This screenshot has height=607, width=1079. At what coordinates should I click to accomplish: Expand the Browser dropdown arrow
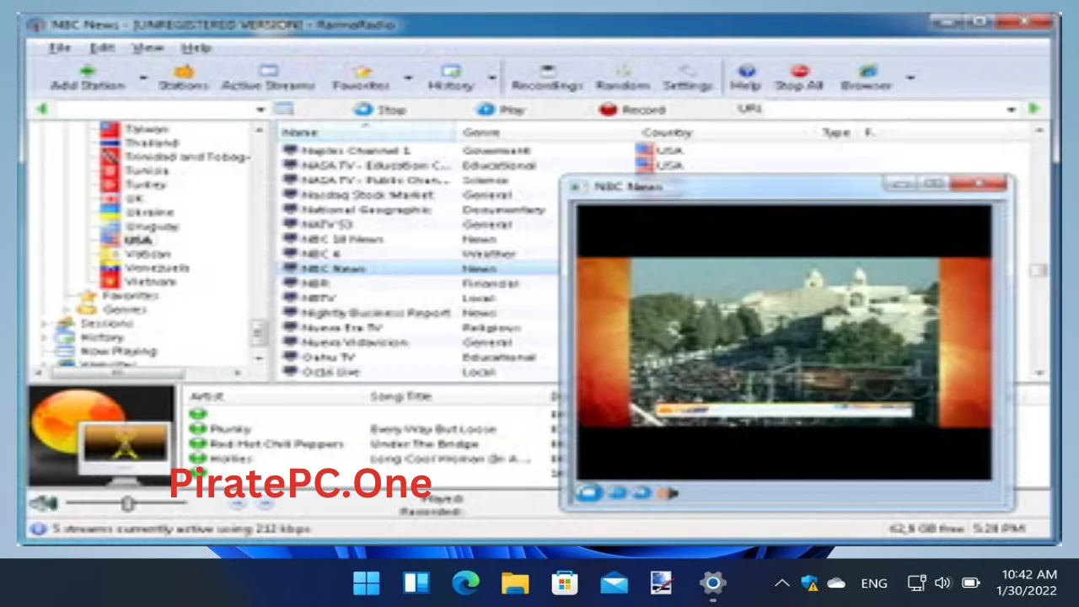[910, 78]
